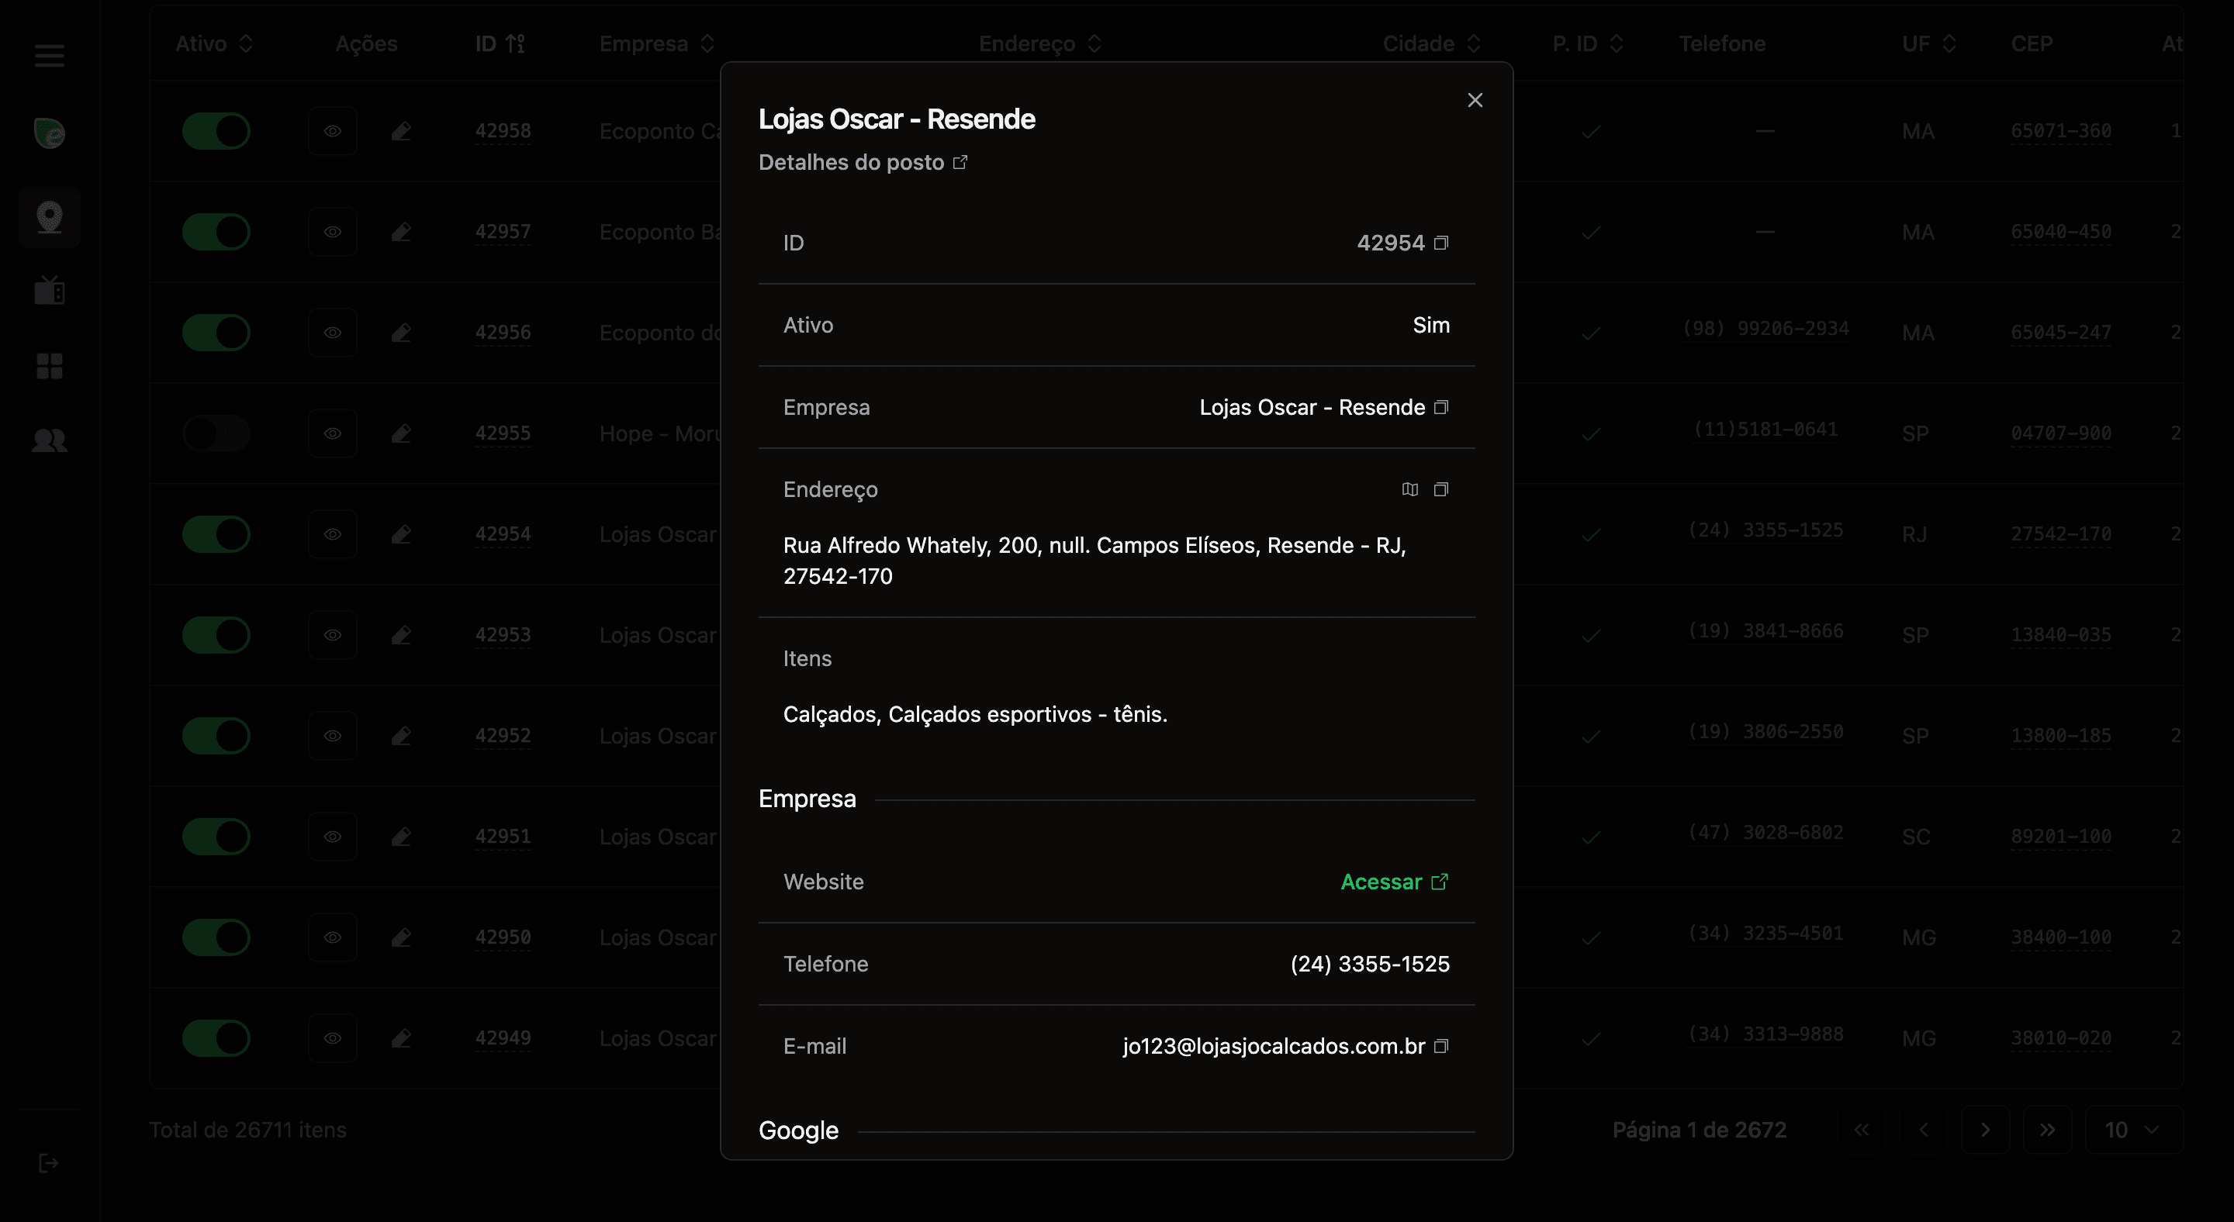2234x1222 pixels.
Task: Copy the Empresa name Lojas Oscar - Resende
Action: pos(1440,407)
